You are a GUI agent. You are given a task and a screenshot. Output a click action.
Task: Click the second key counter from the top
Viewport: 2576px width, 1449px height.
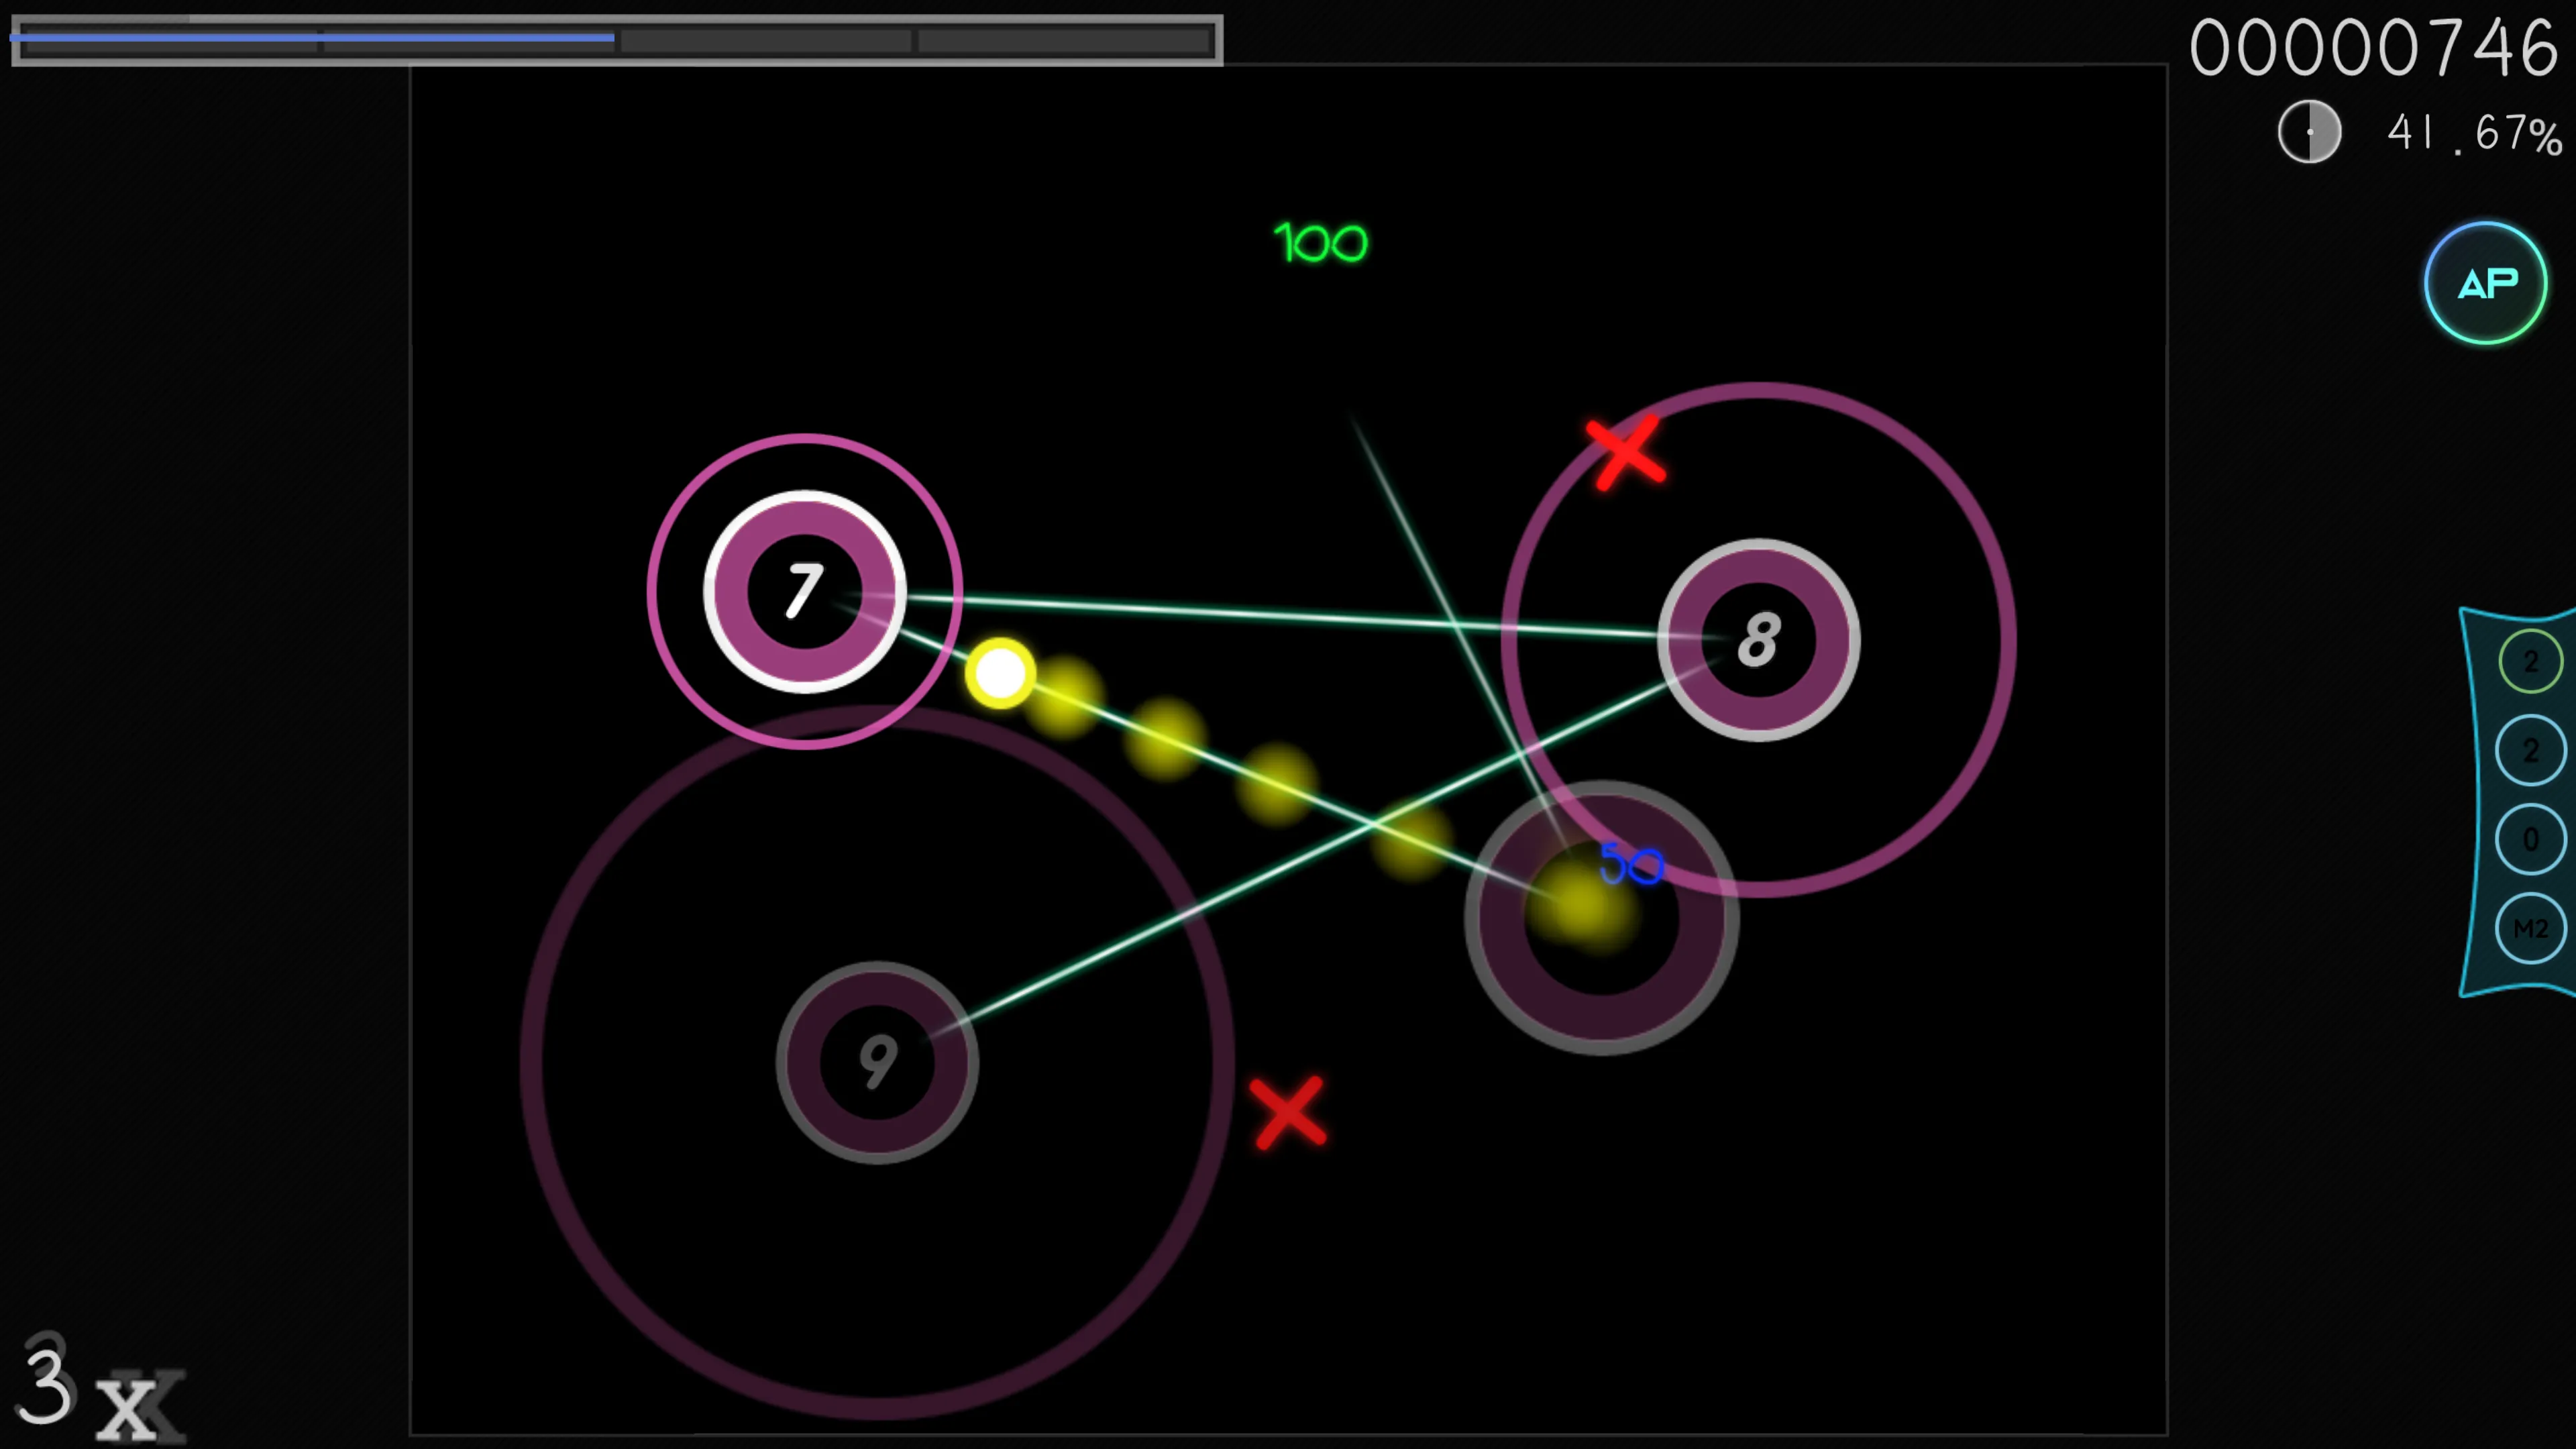coord(2530,750)
